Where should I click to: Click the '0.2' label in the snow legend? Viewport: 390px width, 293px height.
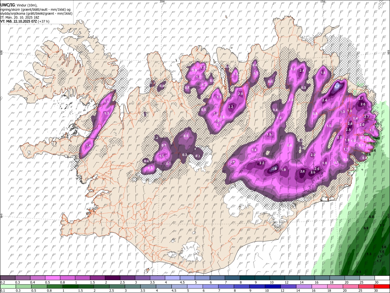coord(3,282)
